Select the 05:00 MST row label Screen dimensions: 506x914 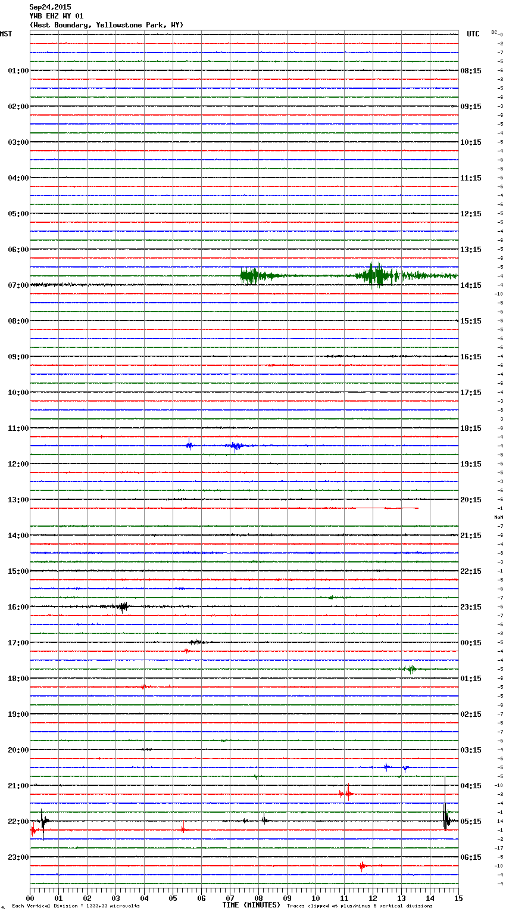(x=18, y=214)
